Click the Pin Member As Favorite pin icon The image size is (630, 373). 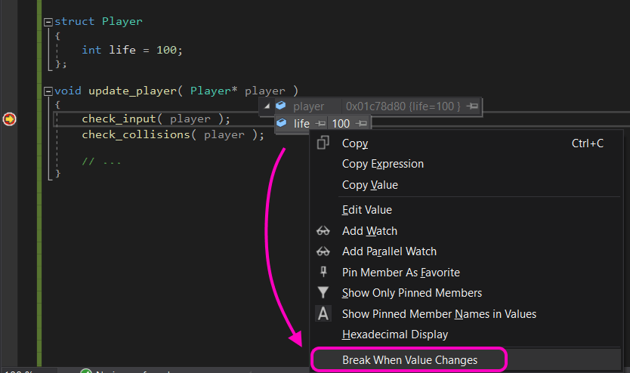[x=323, y=272]
